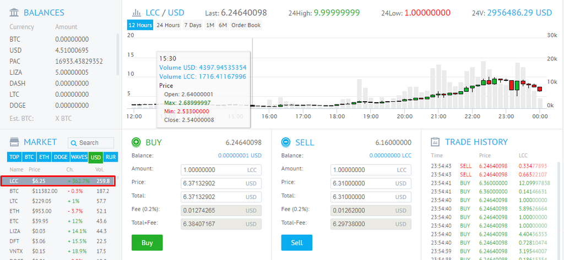Click the buy header price 6.24640098
The width and height of the screenshot is (564, 260).
243,142
